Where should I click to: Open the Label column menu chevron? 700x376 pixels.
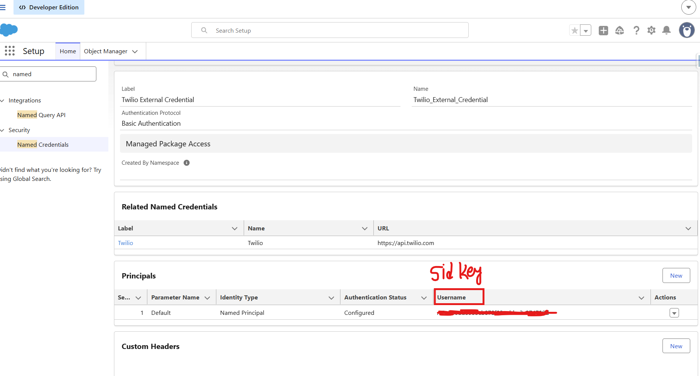click(235, 228)
